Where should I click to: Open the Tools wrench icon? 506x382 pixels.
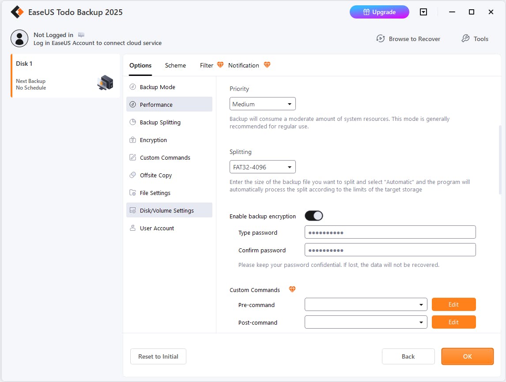tap(465, 38)
